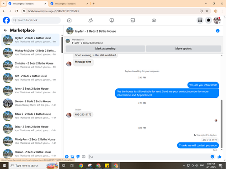Mark the listing as pending
The image size is (226, 169).
[x=105, y=49]
